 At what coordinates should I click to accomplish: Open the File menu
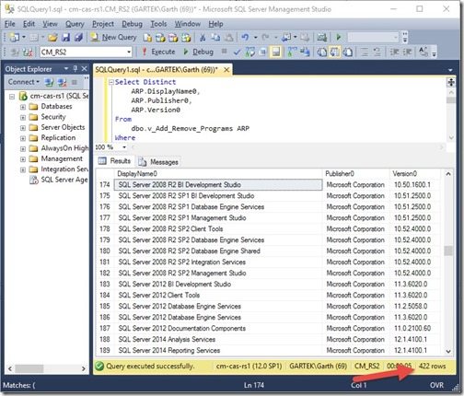[9, 24]
